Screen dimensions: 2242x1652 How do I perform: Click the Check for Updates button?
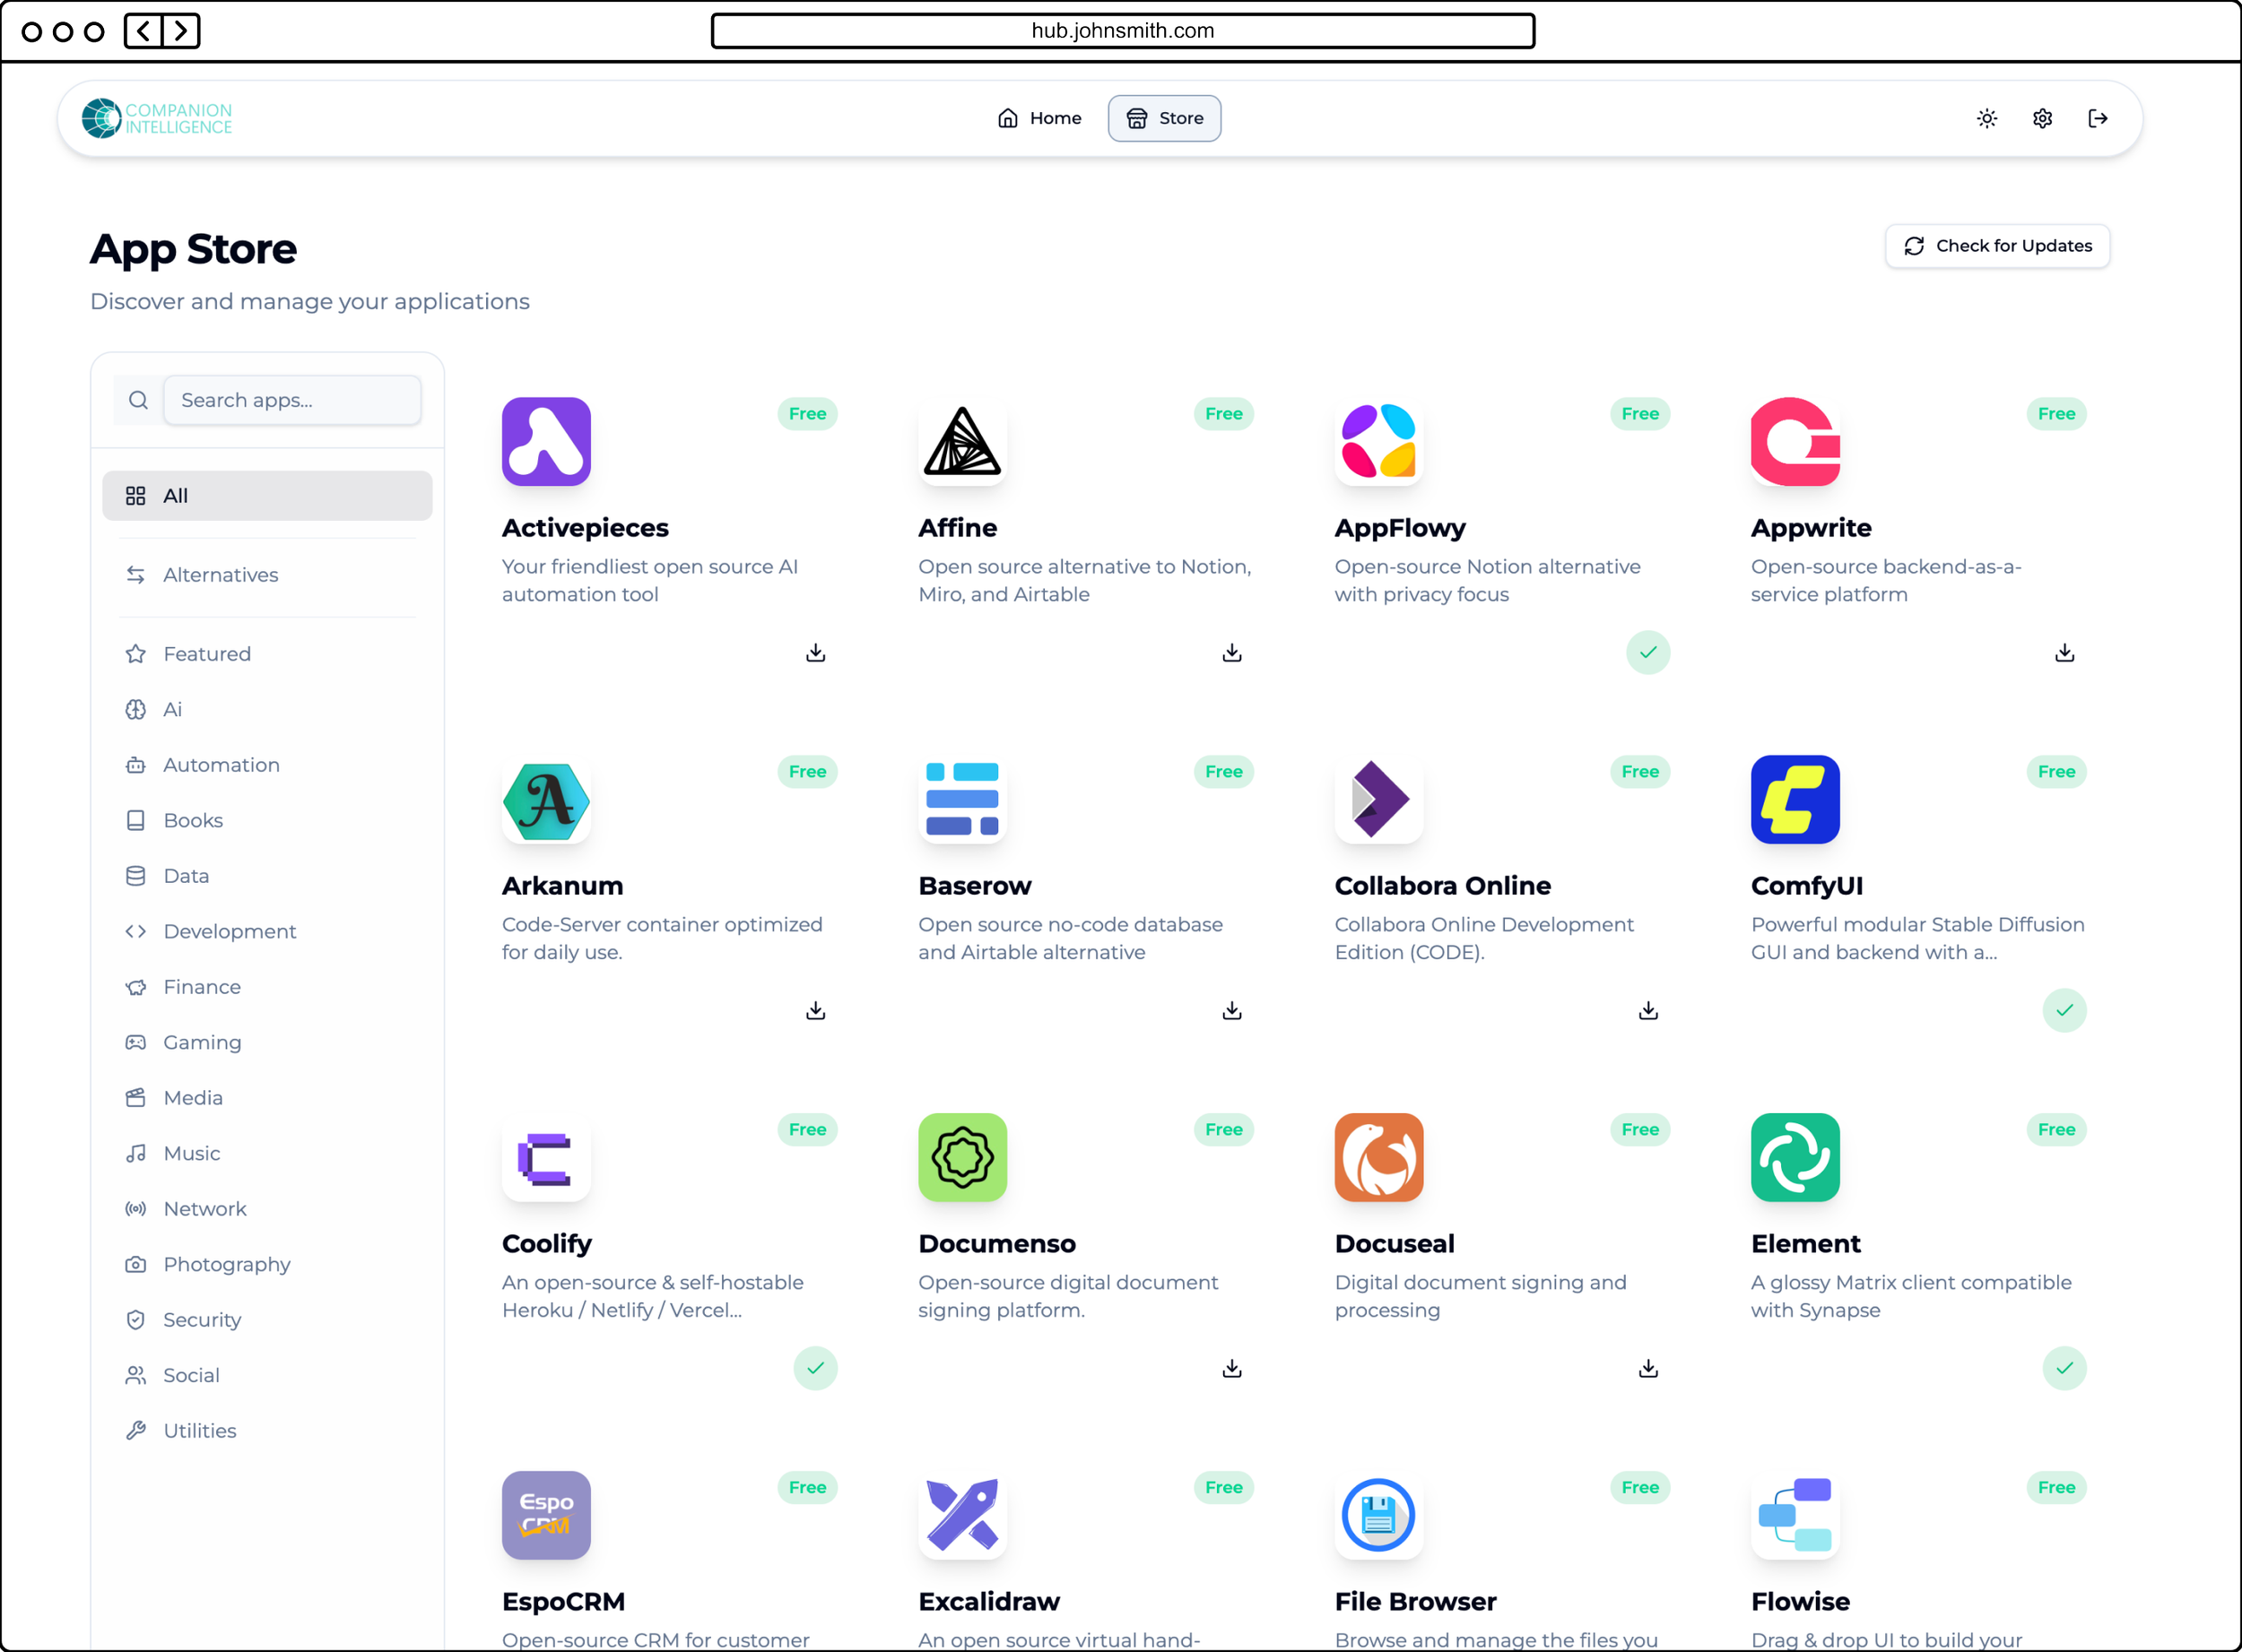point(1997,246)
